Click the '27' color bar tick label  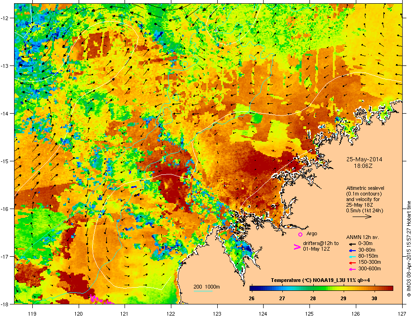[282, 298]
